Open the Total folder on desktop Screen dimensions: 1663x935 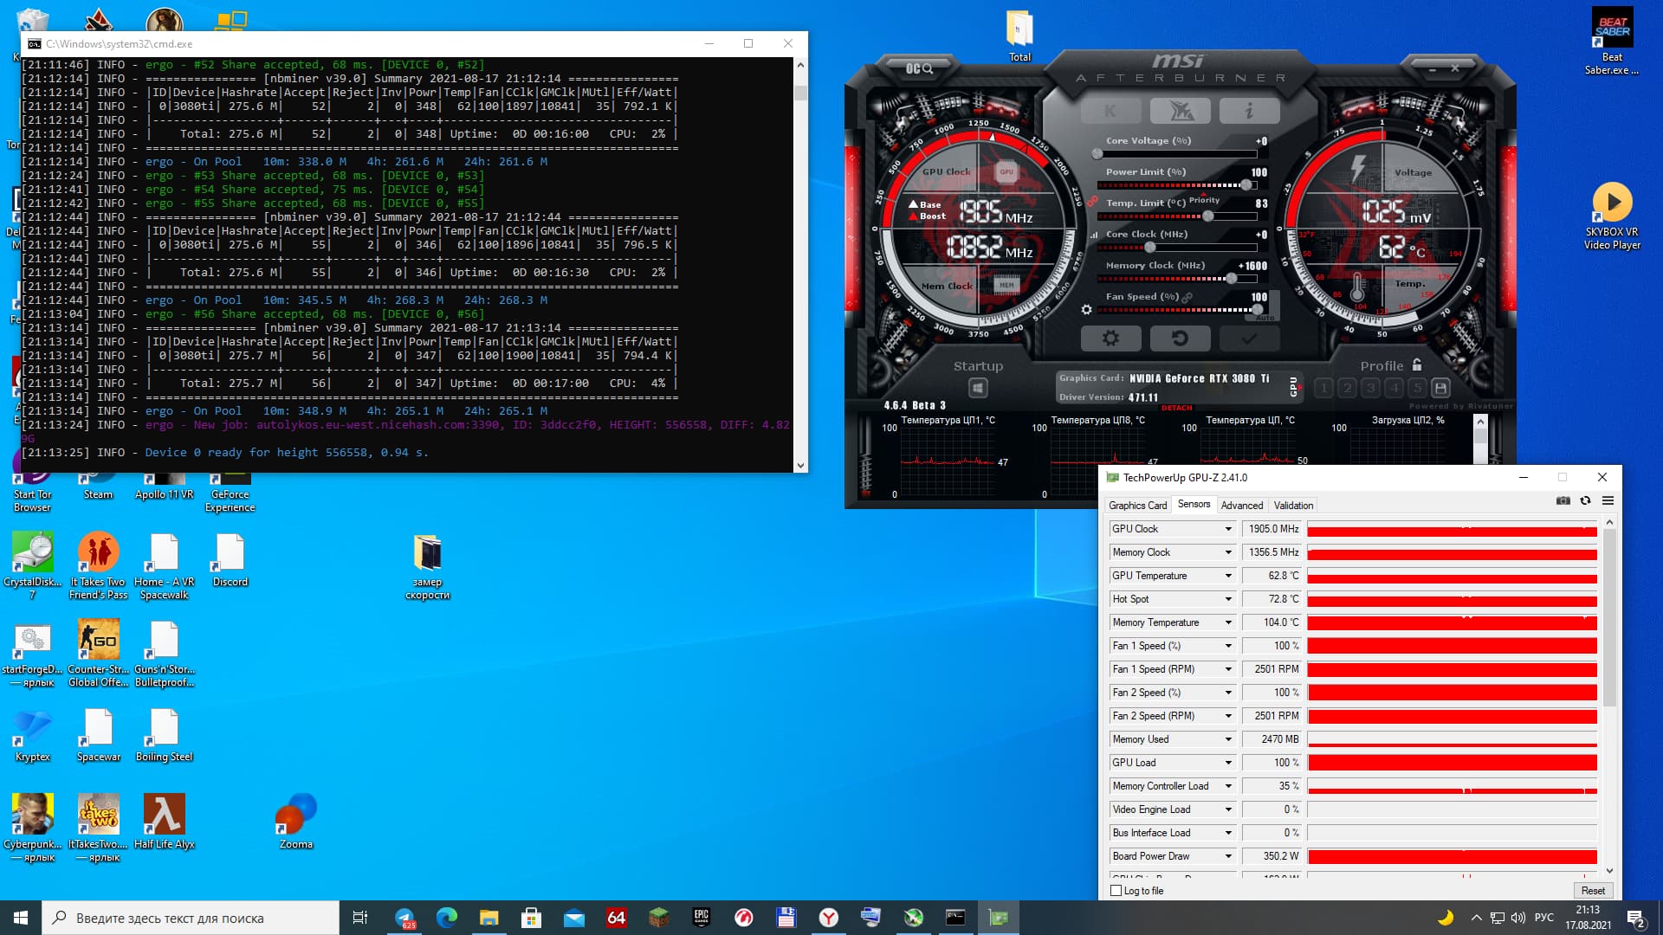1019,36
